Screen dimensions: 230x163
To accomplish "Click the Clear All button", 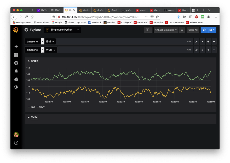I will (193, 30).
